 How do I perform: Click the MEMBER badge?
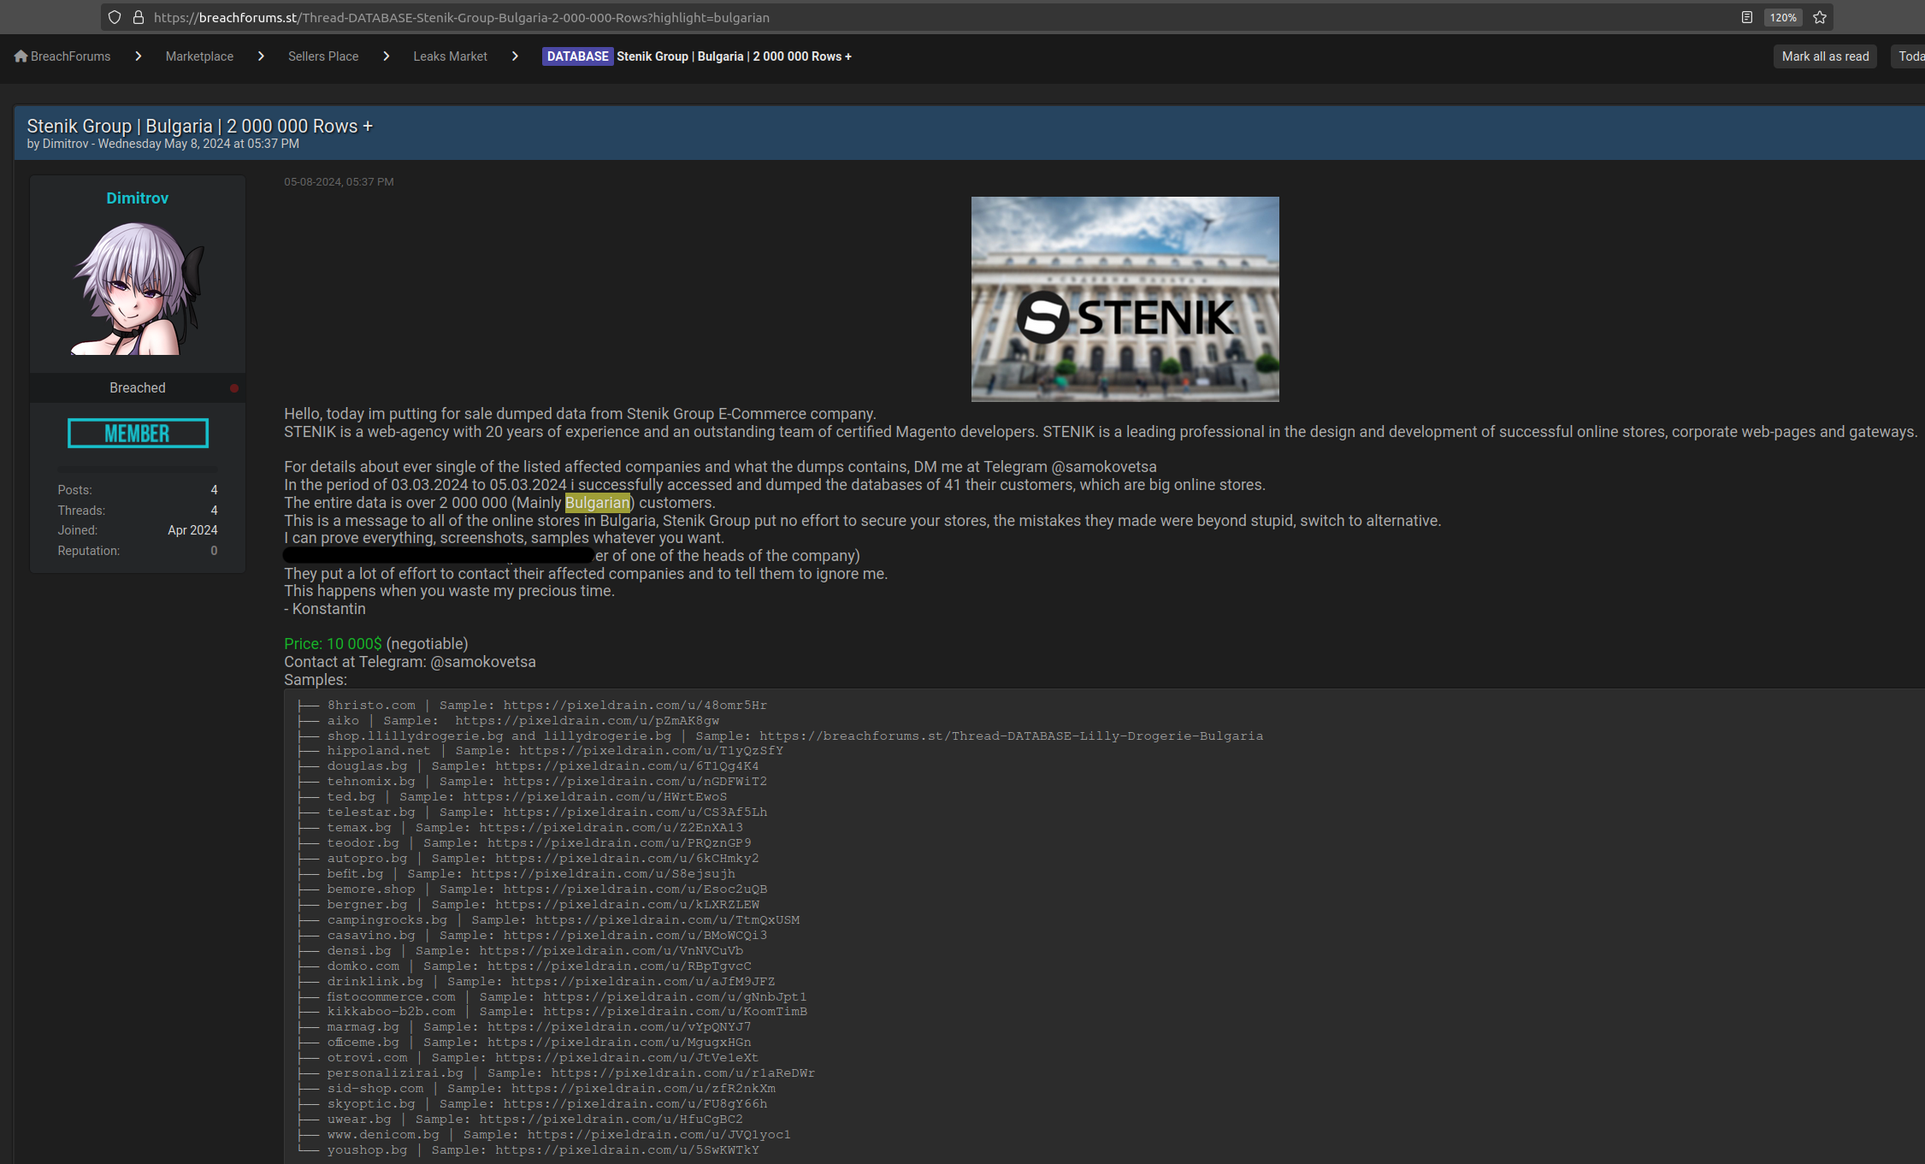click(138, 434)
